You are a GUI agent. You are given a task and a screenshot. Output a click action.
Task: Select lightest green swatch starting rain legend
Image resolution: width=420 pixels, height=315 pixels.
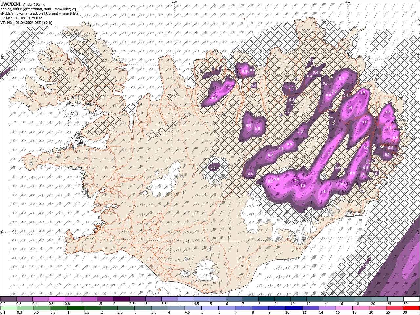(x=8, y=308)
